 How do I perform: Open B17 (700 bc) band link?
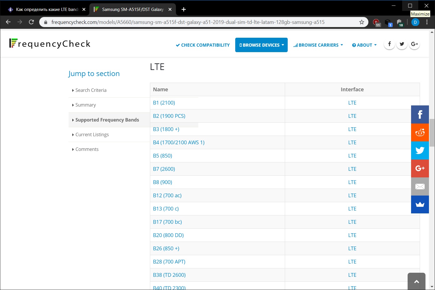167,222
